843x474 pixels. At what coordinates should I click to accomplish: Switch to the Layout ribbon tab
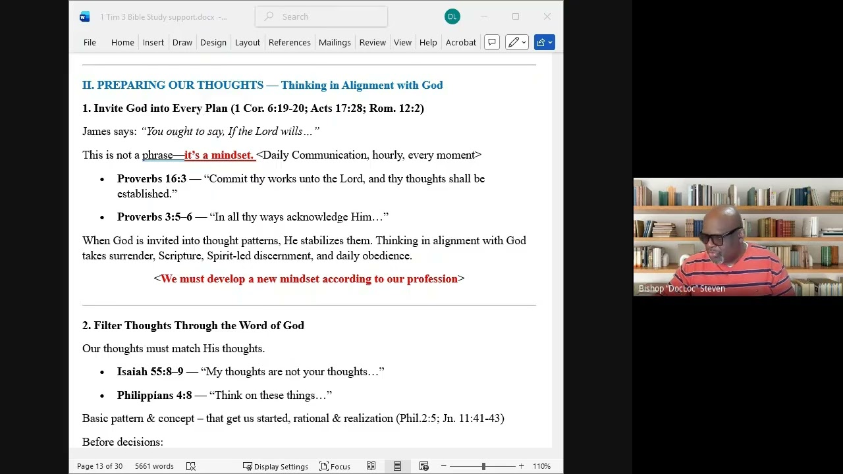(248, 42)
